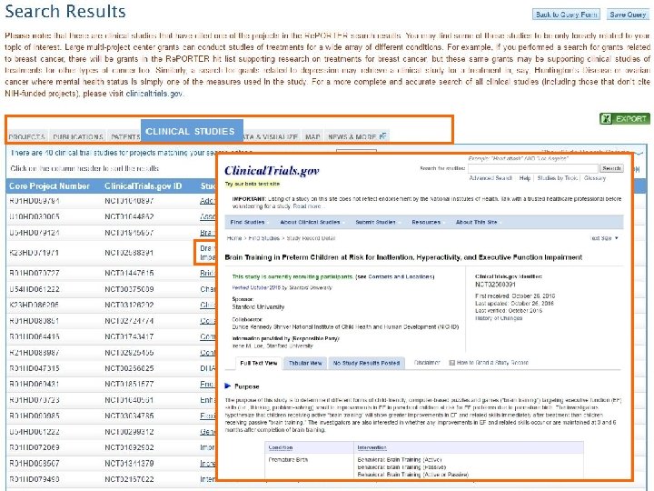Click the cell R01HD079498

35,479
